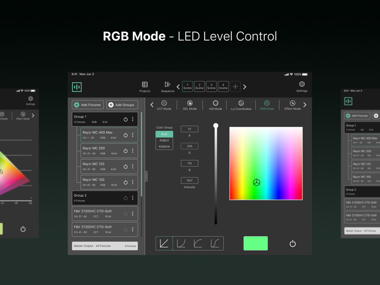This screenshot has height=285, width=380.
Task: Click Add Fixtures in right background screen
Action: click(x=357, y=116)
